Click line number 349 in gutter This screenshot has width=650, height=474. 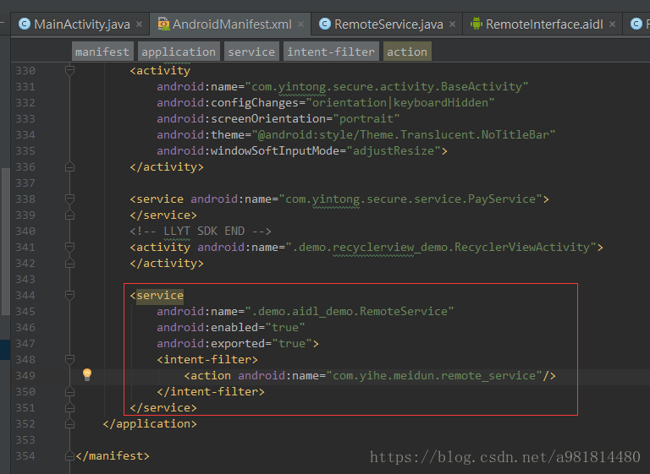tap(25, 375)
